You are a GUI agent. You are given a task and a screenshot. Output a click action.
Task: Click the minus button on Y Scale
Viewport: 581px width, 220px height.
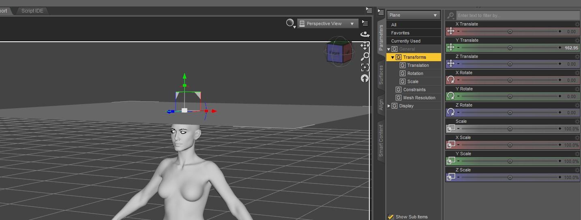click(x=459, y=161)
